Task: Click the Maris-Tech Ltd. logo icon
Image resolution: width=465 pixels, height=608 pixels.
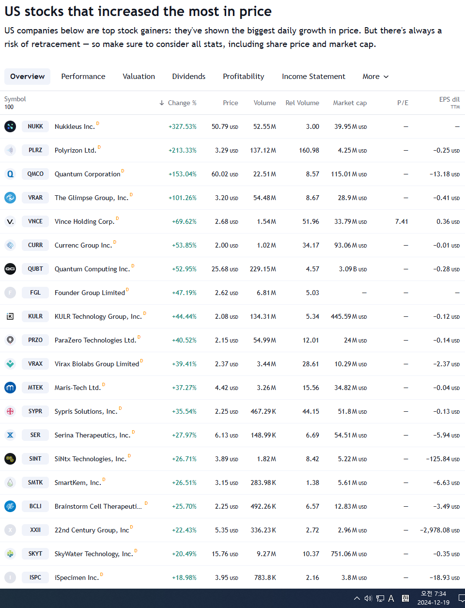Action: pos(10,388)
